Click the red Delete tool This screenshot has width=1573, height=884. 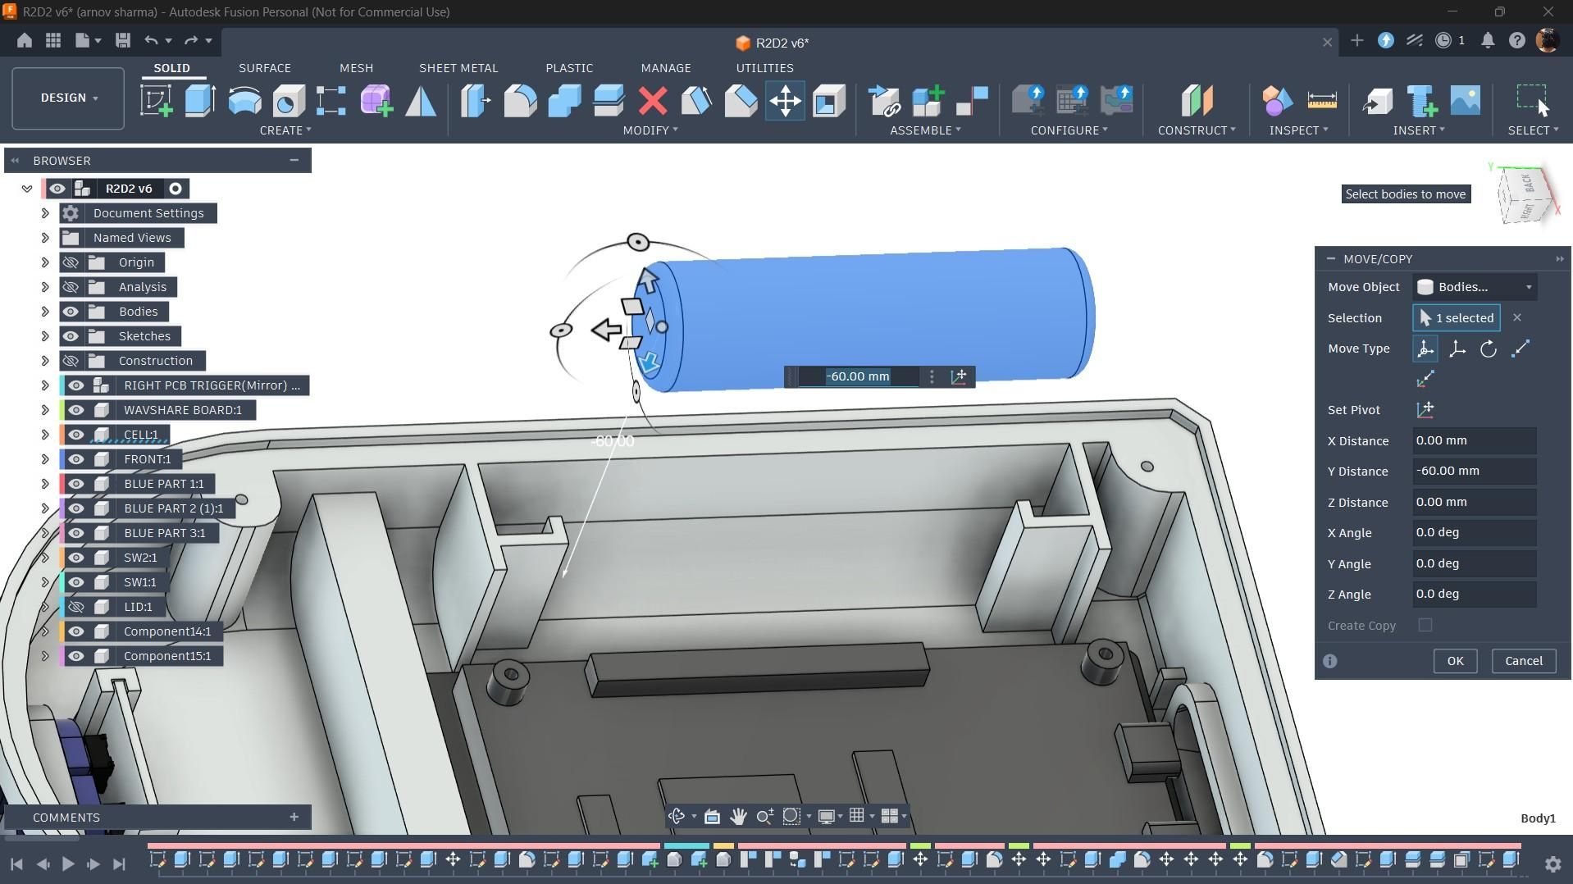[x=653, y=101]
